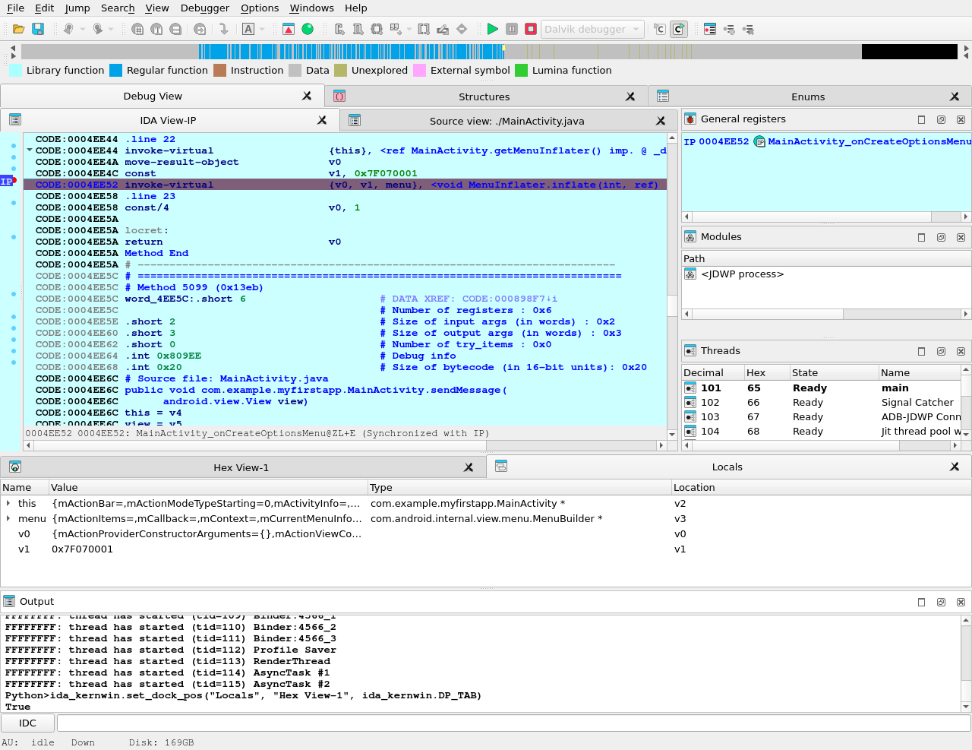972x750 pixels.
Task: Switch to the Hex View-1 tab
Action: pyautogui.click(x=241, y=467)
